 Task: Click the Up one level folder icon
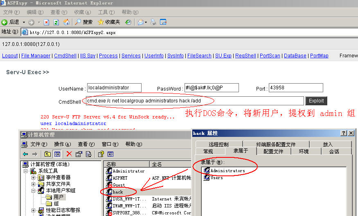tap(47, 154)
